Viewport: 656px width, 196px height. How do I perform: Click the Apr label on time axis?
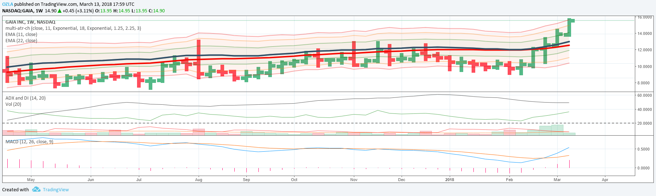click(605, 180)
